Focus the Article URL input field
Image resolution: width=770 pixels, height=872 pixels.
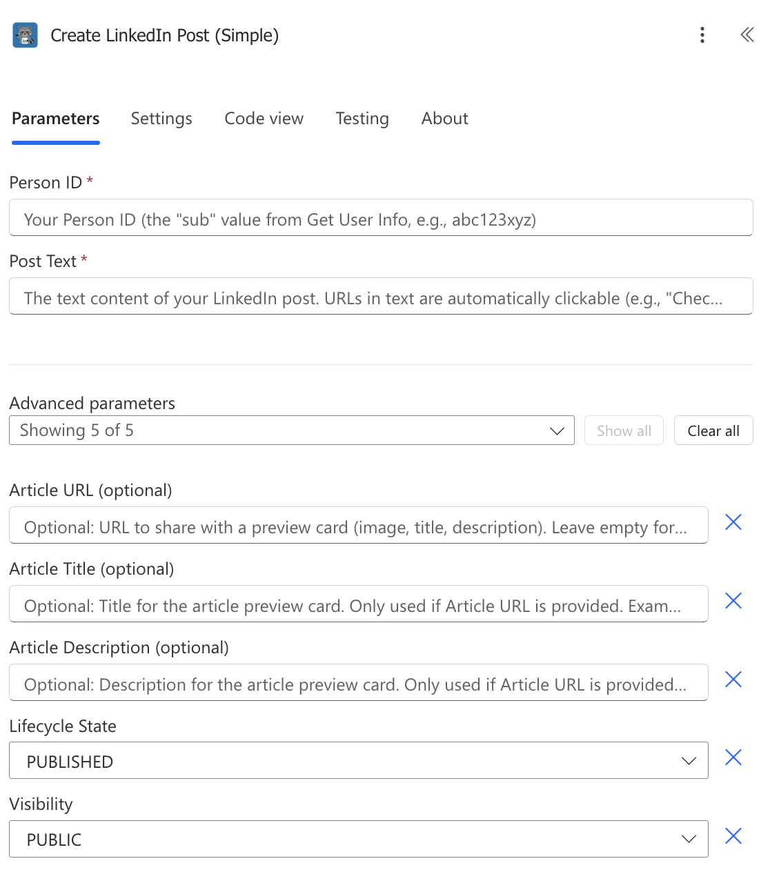pos(358,526)
